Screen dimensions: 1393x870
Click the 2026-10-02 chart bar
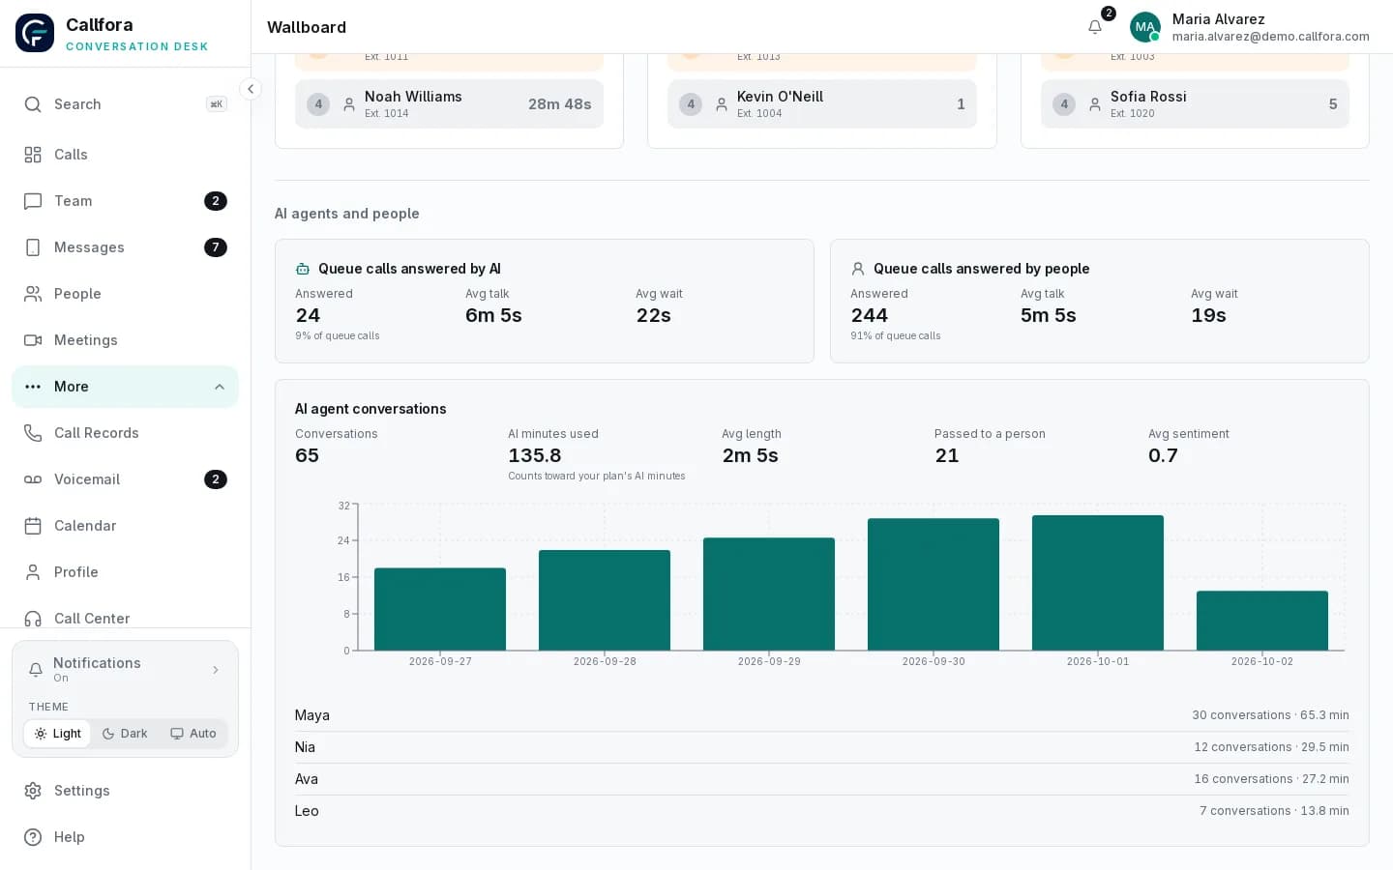coord(1262,621)
